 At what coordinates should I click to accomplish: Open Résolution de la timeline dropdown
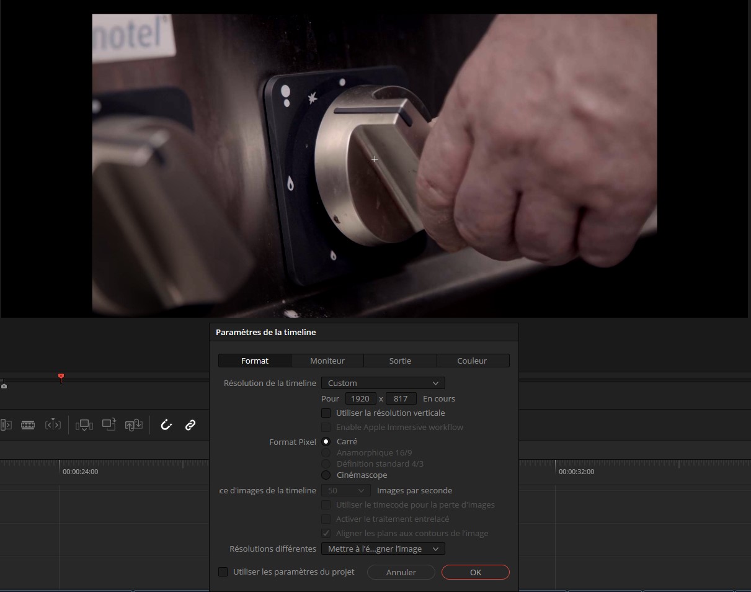point(383,383)
